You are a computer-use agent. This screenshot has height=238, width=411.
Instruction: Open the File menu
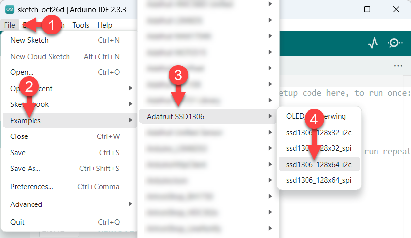click(x=9, y=25)
